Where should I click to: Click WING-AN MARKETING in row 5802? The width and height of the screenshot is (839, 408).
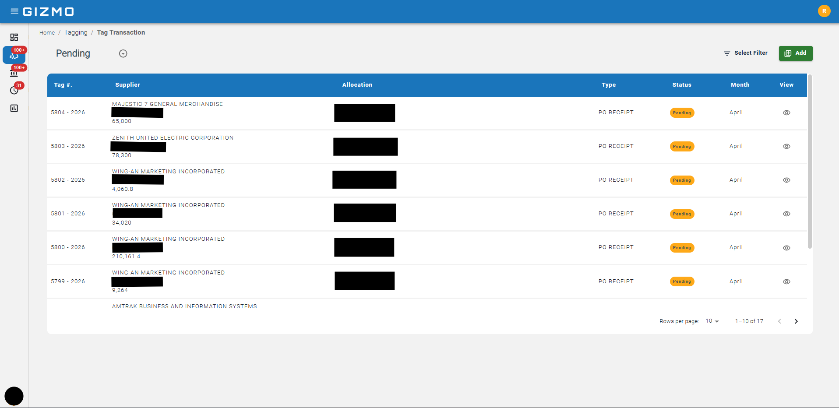pos(168,172)
